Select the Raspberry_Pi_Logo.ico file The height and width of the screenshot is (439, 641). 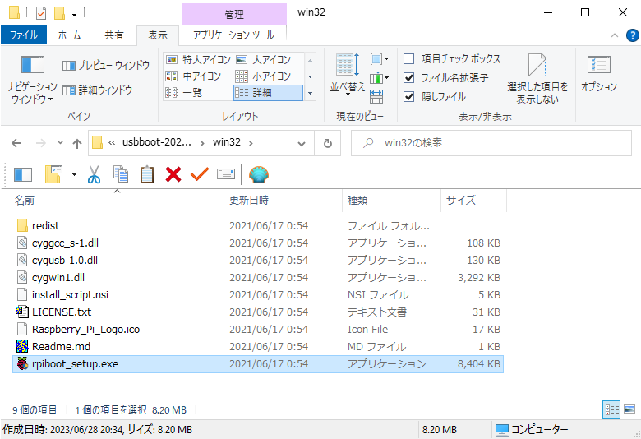pyautogui.click(x=257, y=330)
